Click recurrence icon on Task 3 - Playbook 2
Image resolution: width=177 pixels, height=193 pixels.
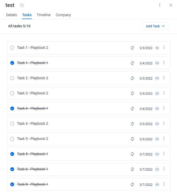click(132, 93)
